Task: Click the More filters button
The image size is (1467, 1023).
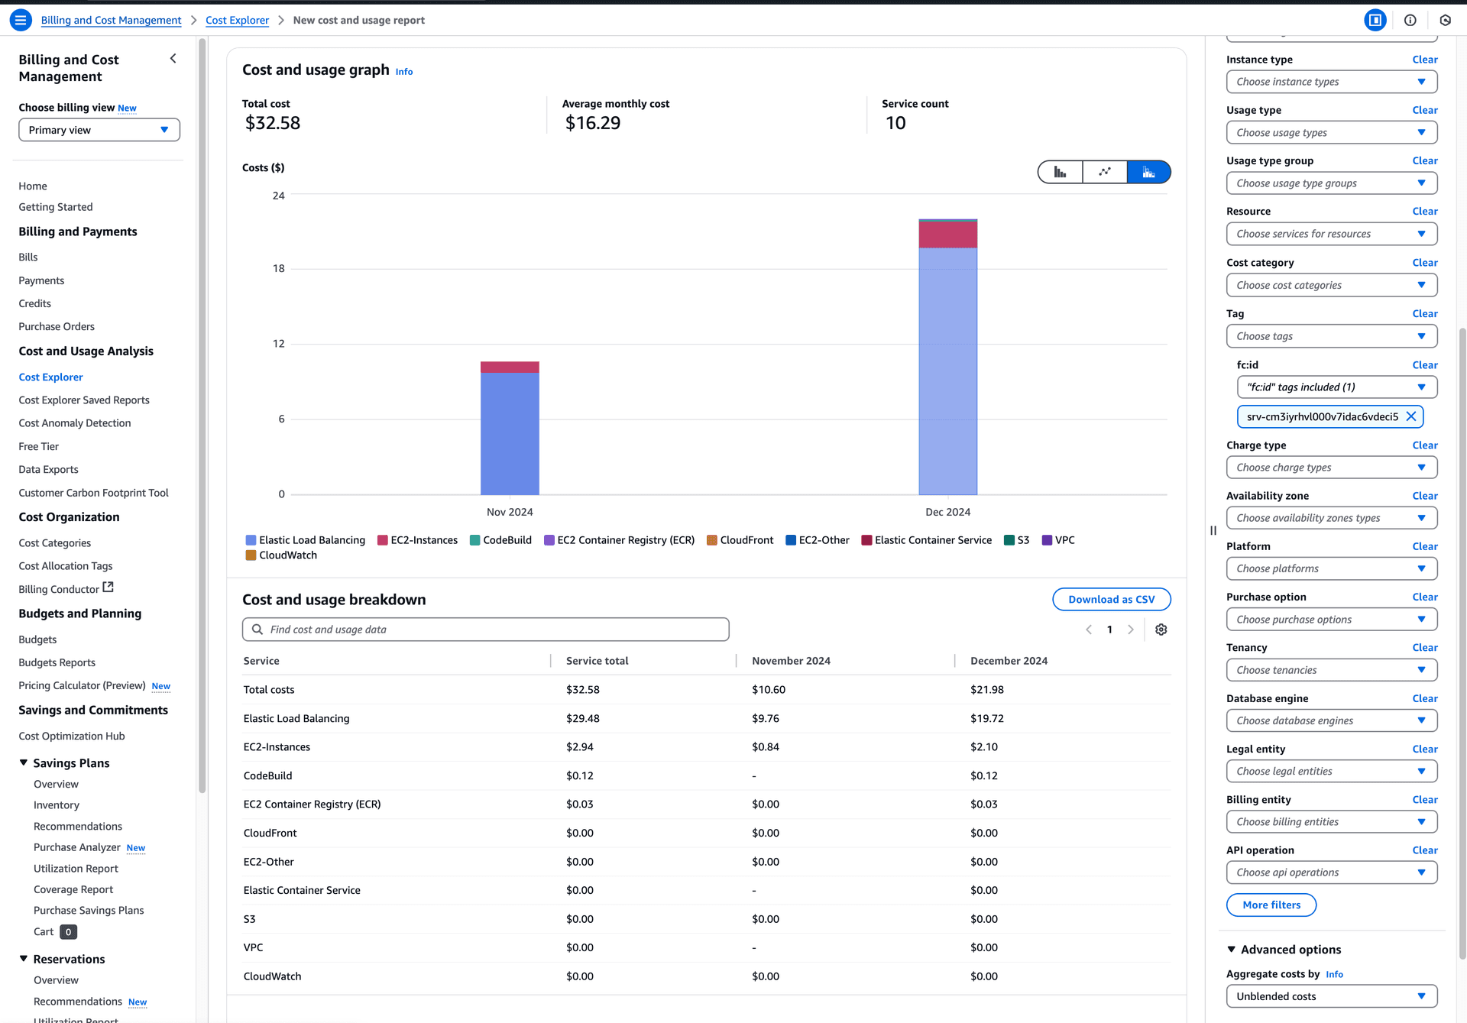Action: point(1271,905)
